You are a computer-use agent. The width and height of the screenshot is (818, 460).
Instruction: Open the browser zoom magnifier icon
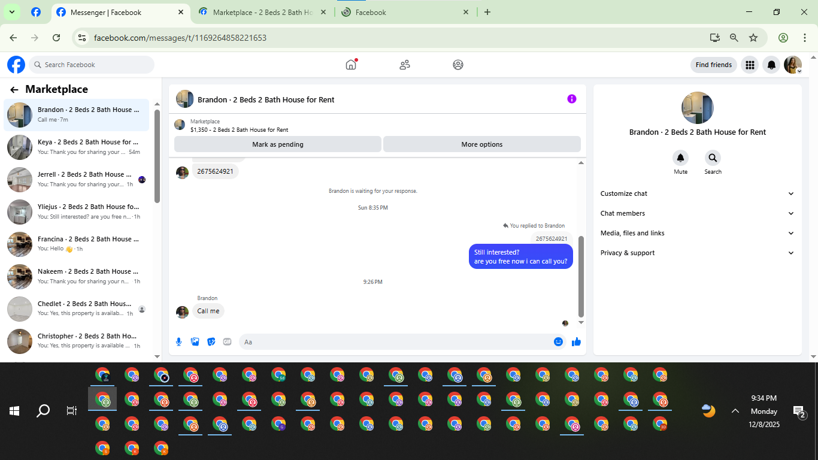(734, 38)
